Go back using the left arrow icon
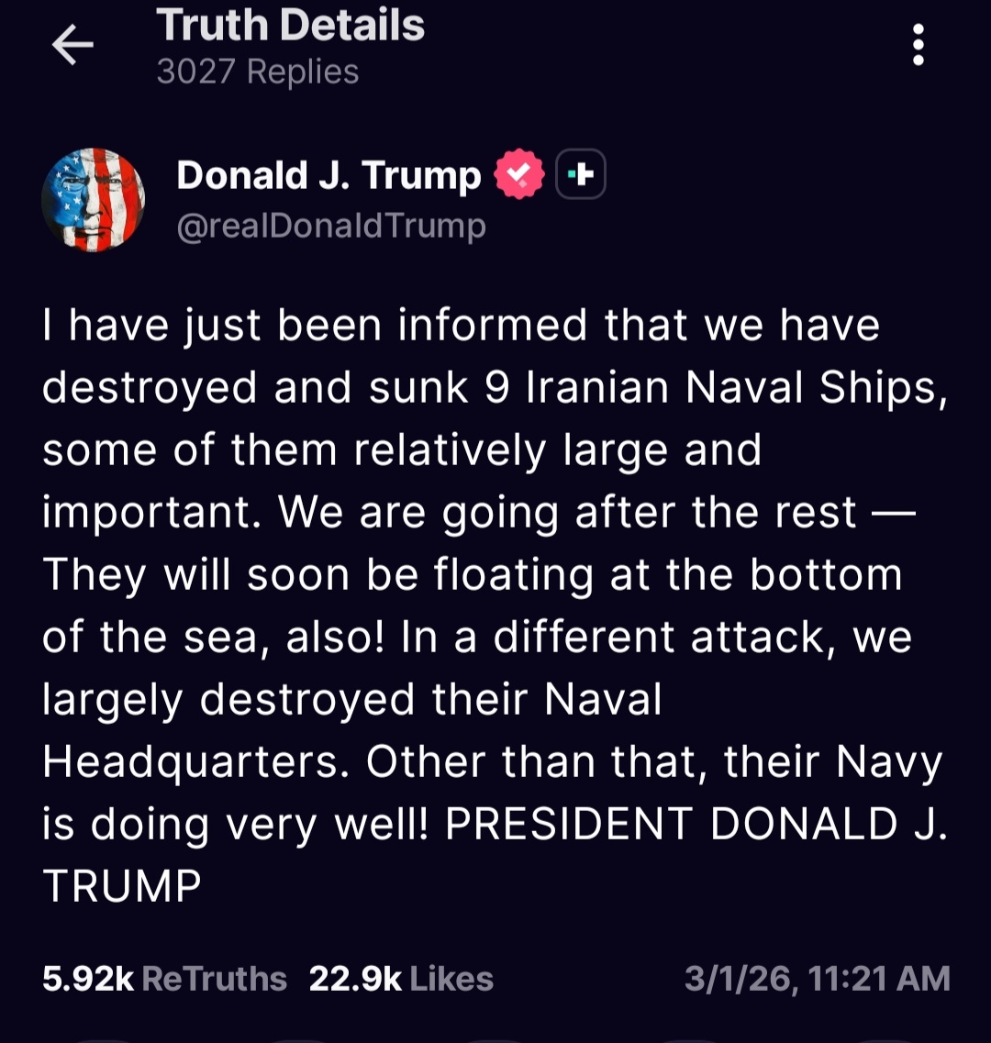This screenshot has height=1043, width=991. 72,45
